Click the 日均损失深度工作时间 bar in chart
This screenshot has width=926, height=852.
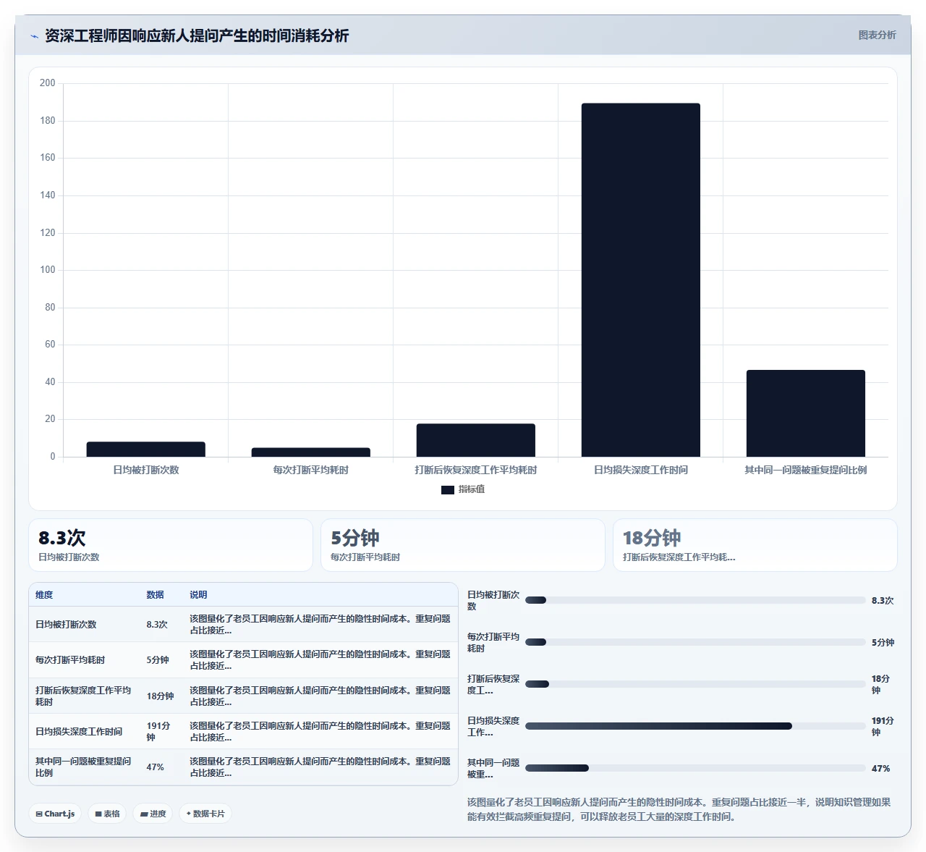[641, 280]
